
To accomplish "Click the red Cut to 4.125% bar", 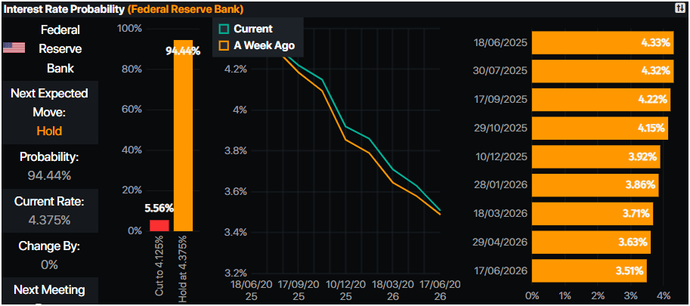I will (159, 225).
